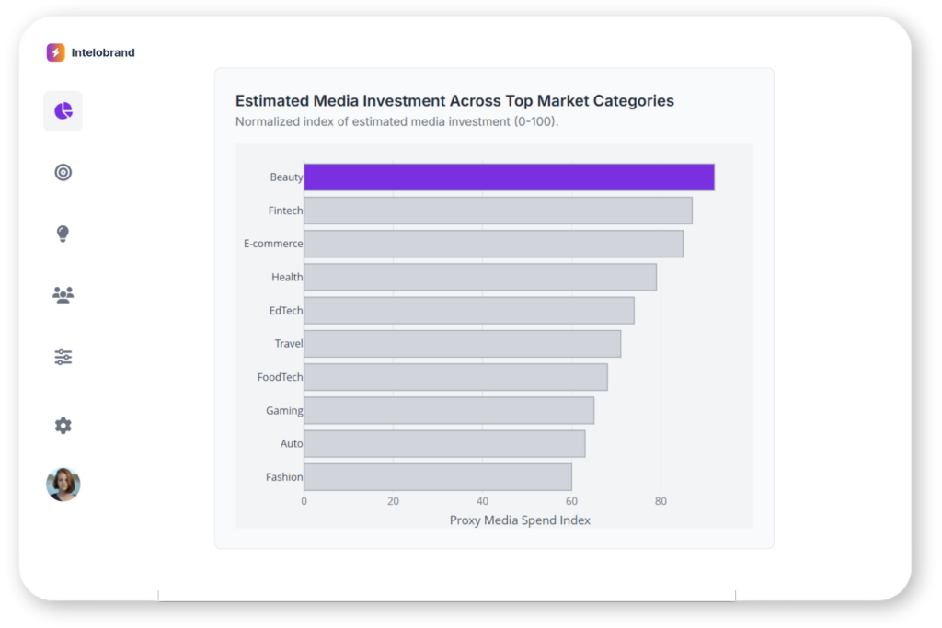Click the Intelobrand lightning logo icon

click(56, 52)
